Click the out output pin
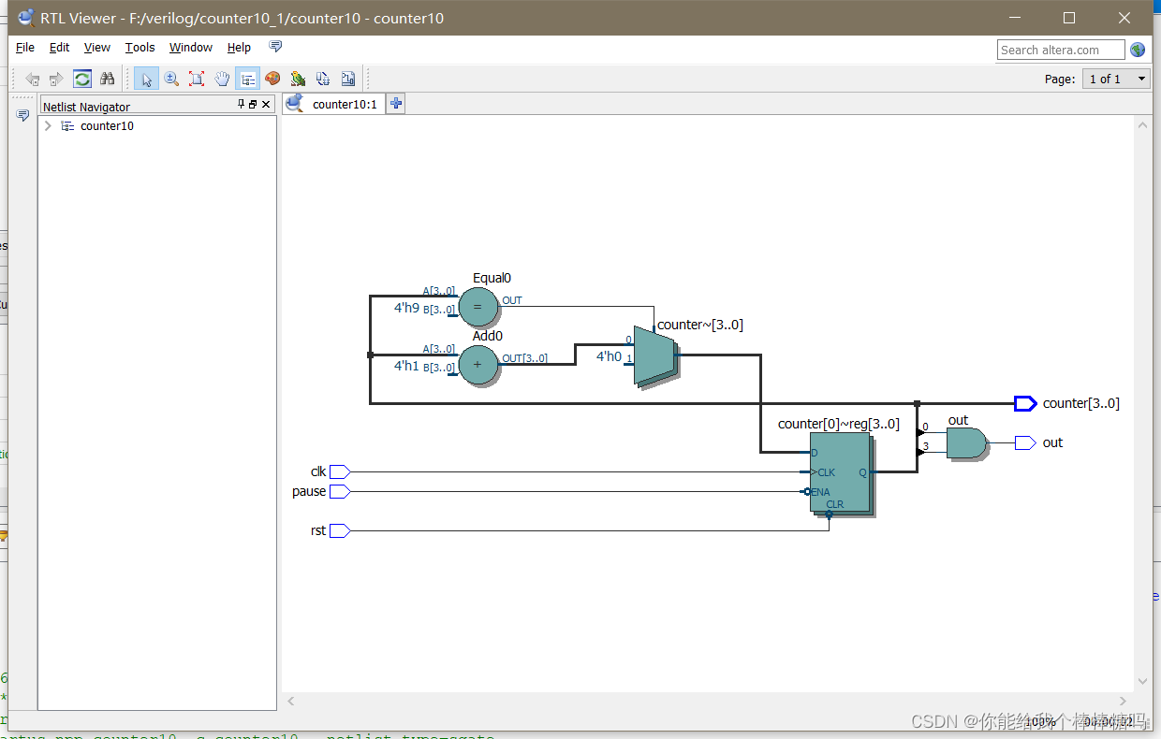This screenshot has width=1161, height=739. click(1025, 442)
